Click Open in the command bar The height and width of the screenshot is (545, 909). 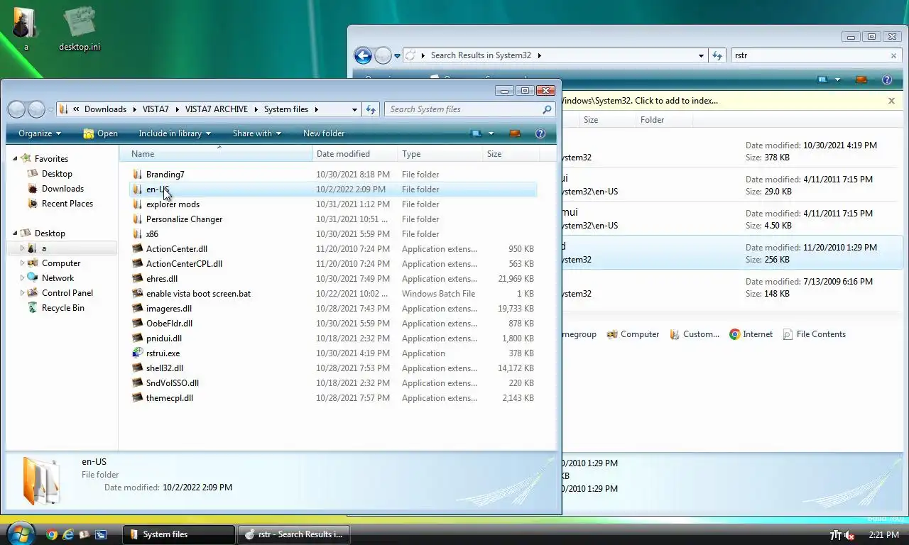coord(101,133)
